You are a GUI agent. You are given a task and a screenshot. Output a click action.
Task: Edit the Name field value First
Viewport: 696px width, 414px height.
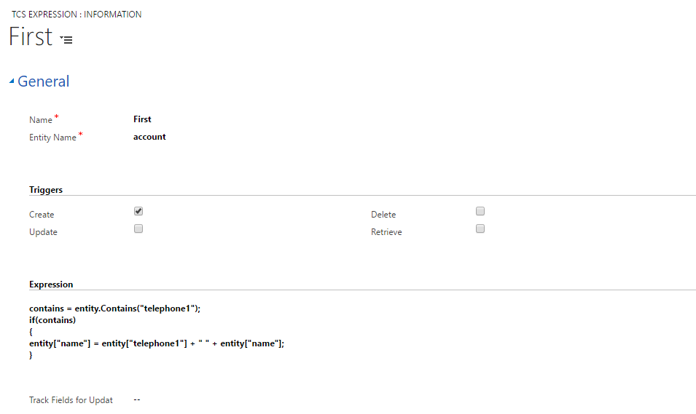coord(143,119)
